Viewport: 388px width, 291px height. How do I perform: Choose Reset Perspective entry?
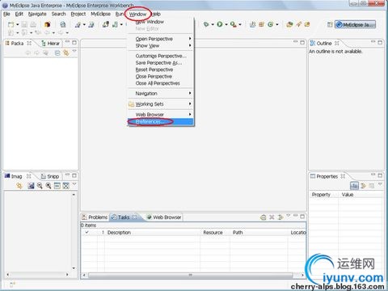161,70
